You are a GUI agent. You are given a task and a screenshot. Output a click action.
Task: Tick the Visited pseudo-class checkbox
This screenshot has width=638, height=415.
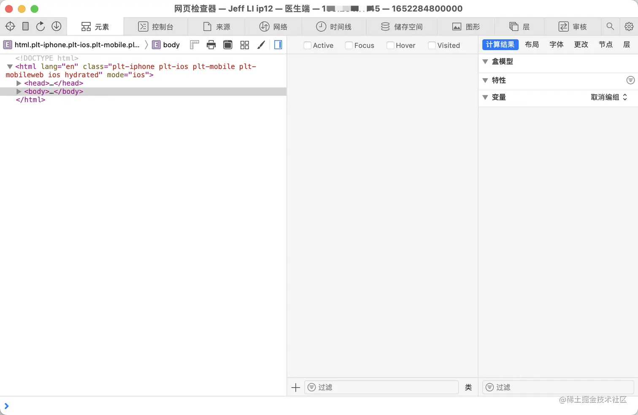coord(432,45)
